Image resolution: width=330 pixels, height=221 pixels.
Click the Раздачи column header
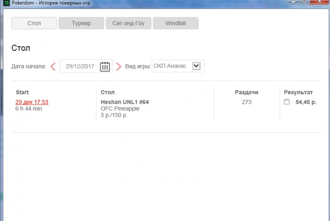[247, 92]
